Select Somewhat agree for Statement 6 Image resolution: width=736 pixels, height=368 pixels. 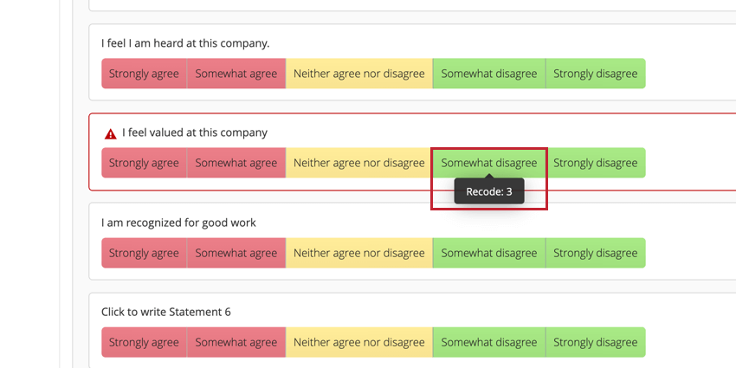(236, 342)
